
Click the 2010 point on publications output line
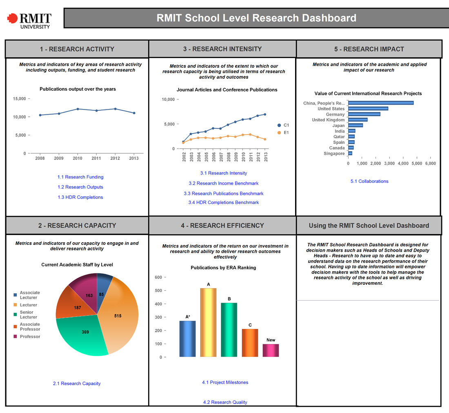(78, 109)
